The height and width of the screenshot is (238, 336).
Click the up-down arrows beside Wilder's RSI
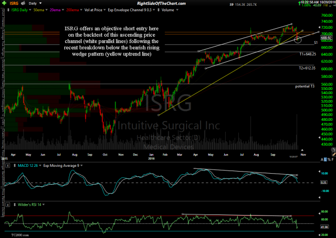(x=15, y=205)
